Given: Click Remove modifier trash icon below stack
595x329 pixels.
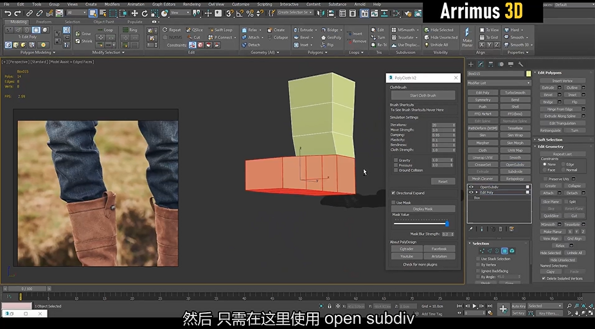Looking at the screenshot, I should click(x=500, y=229).
